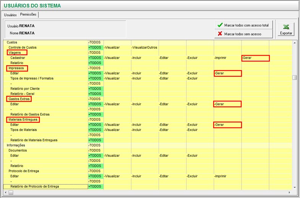
Task: Toggle -VisualizarOutros in Controle de Custos row
Action: point(145,48)
